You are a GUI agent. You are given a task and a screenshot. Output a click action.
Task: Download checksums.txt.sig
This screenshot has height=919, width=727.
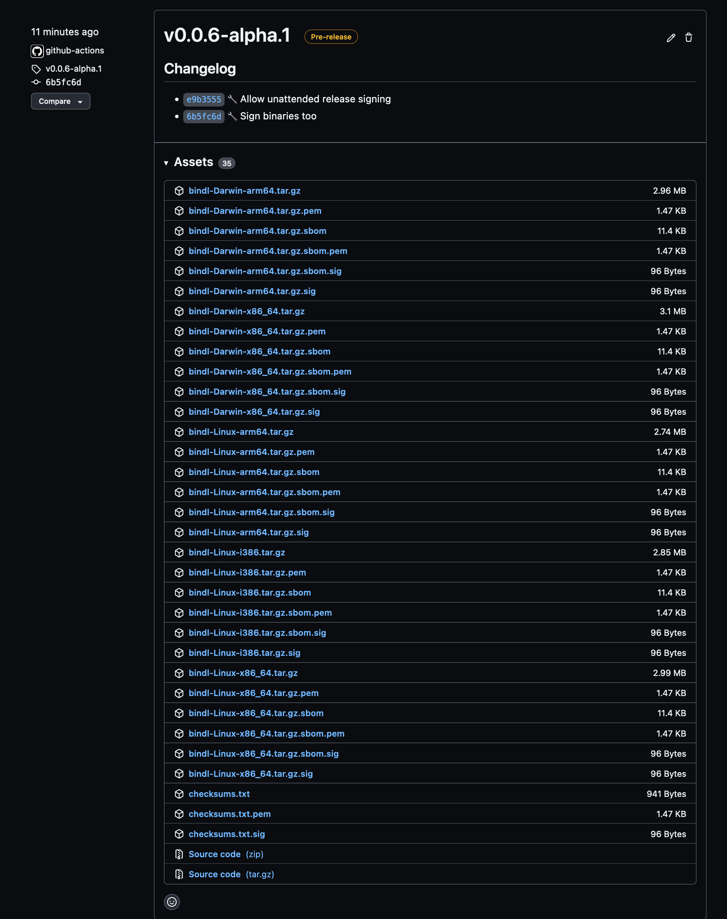tap(226, 834)
